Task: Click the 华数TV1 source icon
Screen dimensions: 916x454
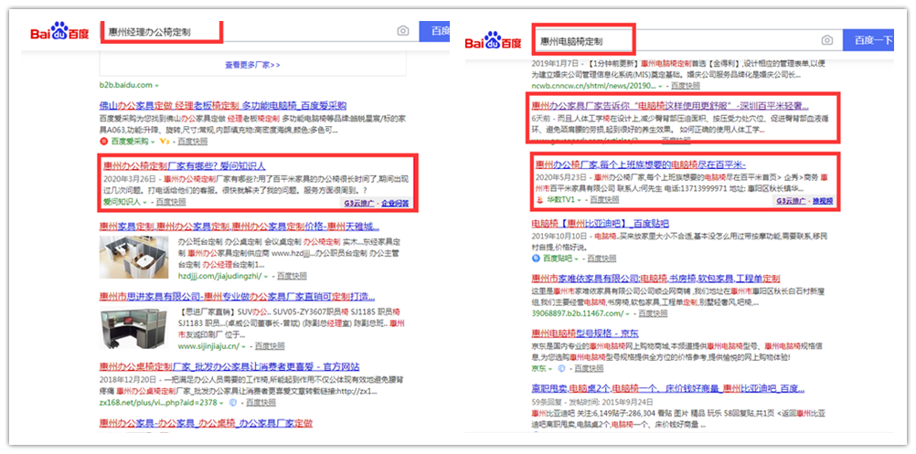Action: (x=539, y=199)
